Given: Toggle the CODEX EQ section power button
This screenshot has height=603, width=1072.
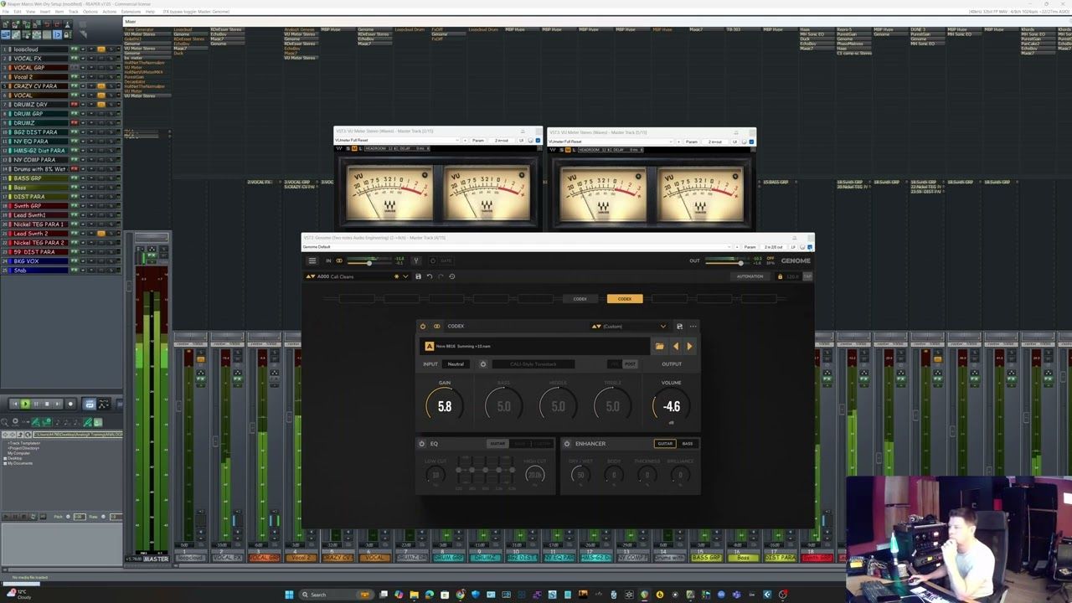Looking at the screenshot, I should (x=423, y=444).
